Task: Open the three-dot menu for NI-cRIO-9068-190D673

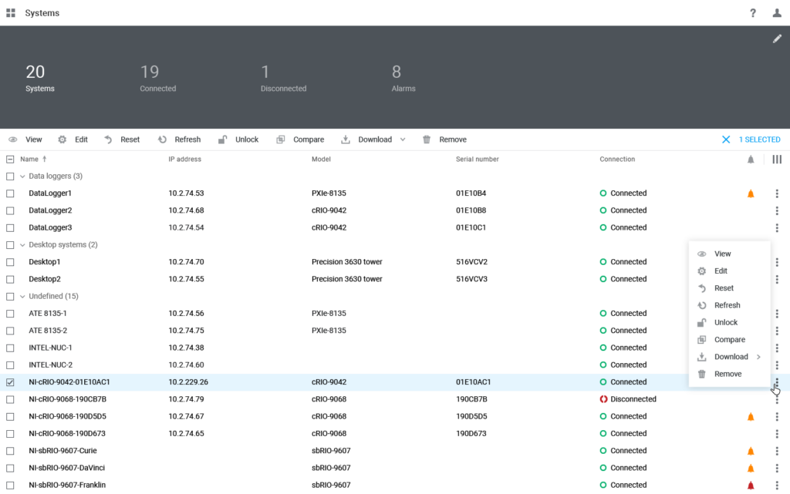Action: coord(777,434)
